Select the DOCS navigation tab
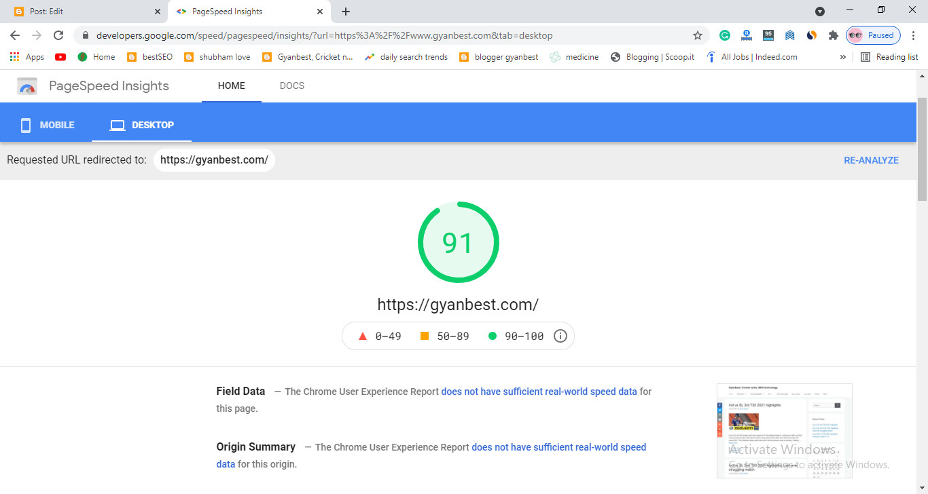The width and height of the screenshot is (928, 494). pyautogui.click(x=292, y=86)
